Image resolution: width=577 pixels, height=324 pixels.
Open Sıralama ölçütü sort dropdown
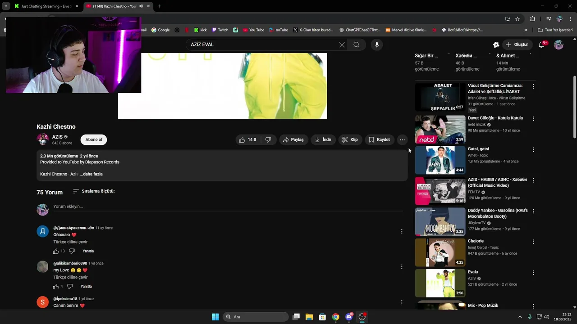pyautogui.click(x=94, y=191)
